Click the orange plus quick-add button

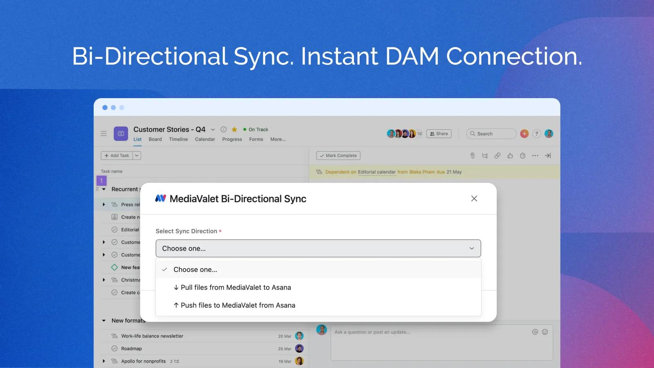[x=524, y=134]
